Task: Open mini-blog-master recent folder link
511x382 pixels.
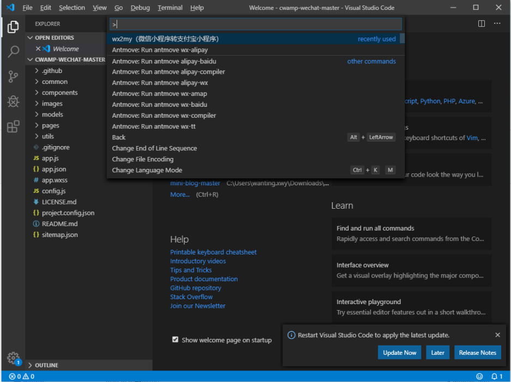Action: (195, 183)
